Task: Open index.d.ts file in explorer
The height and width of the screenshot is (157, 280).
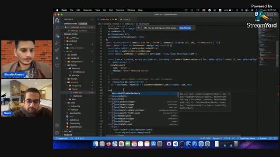Action: coord(75,106)
